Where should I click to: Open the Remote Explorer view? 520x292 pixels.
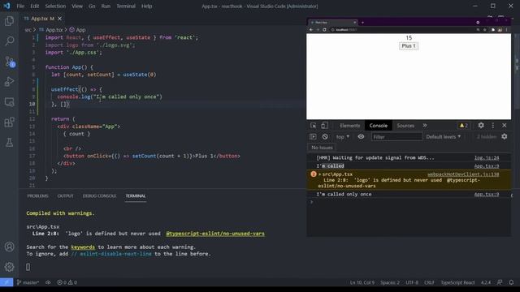[9, 102]
